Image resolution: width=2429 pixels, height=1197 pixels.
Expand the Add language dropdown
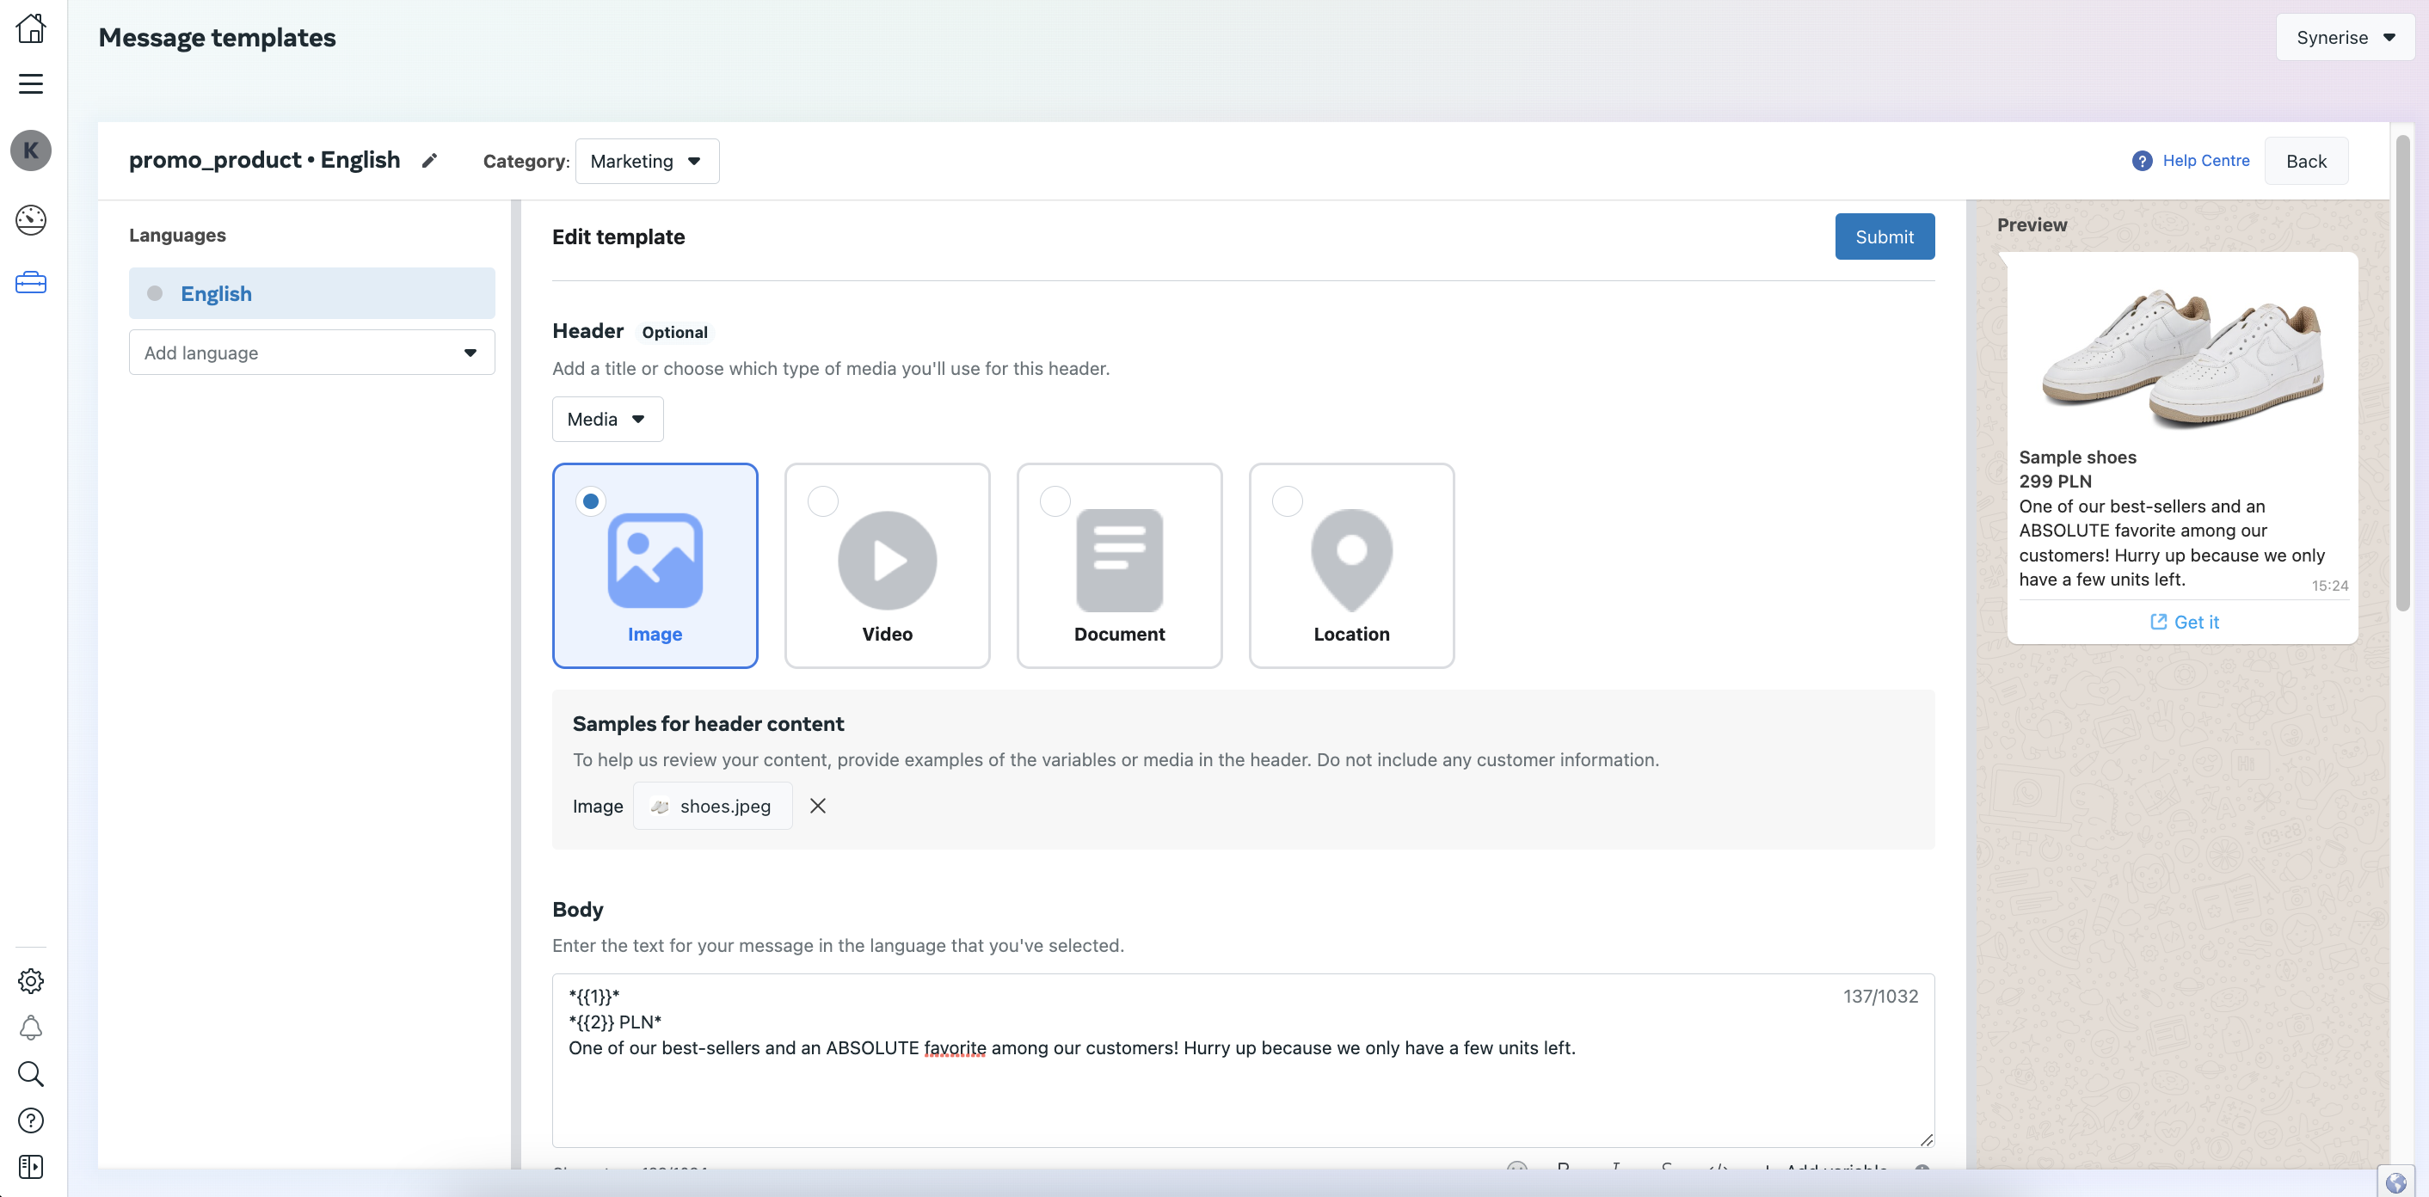(311, 353)
